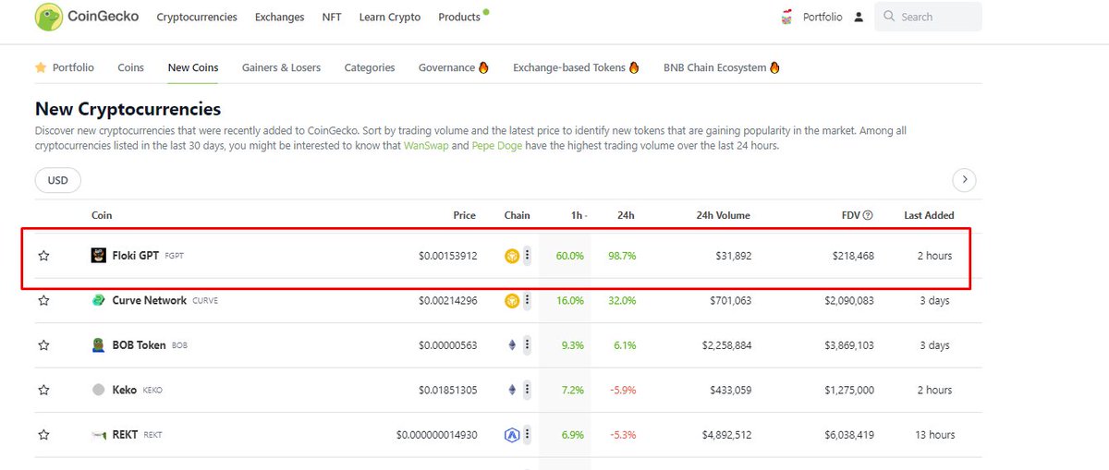
Task: Click the Keko coin logo
Action: pyautogui.click(x=99, y=390)
